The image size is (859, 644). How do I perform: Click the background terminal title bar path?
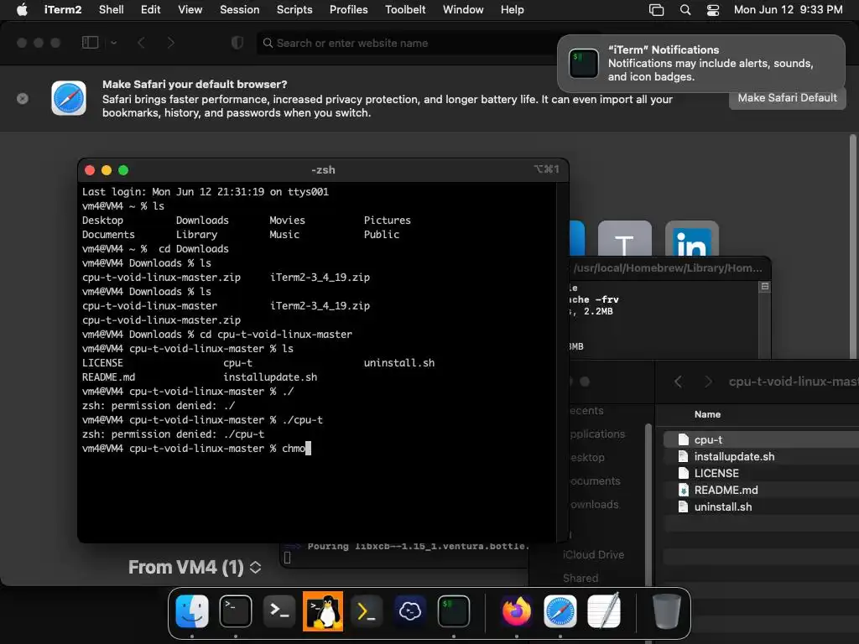click(667, 267)
